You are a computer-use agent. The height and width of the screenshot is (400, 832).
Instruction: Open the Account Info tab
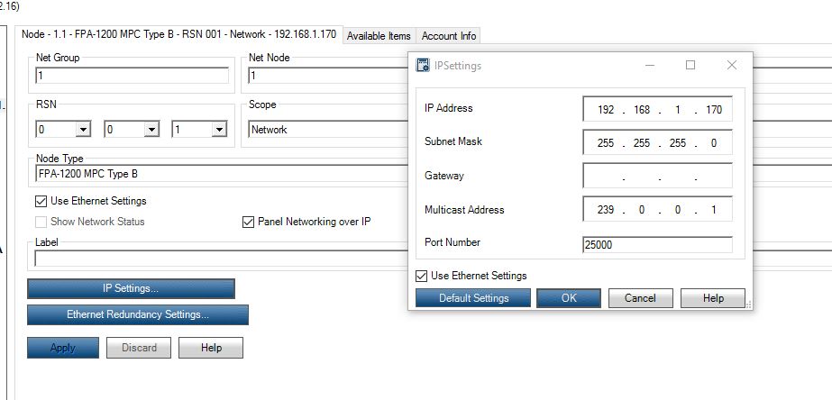tap(448, 36)
